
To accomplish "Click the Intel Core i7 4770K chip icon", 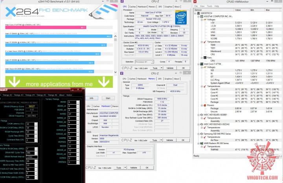I will 202,64.
